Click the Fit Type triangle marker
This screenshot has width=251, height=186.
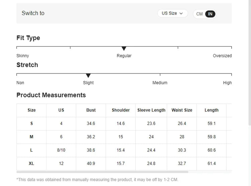124,49
